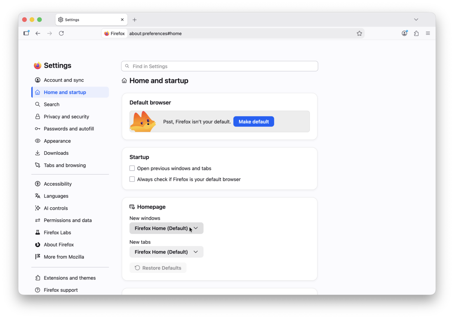Open Permissions and data category

(x=70, y=220)
